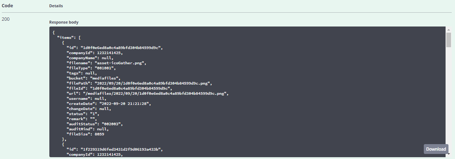455x159 pixels.
Task: Click the Download button
Action: [436, 149]
